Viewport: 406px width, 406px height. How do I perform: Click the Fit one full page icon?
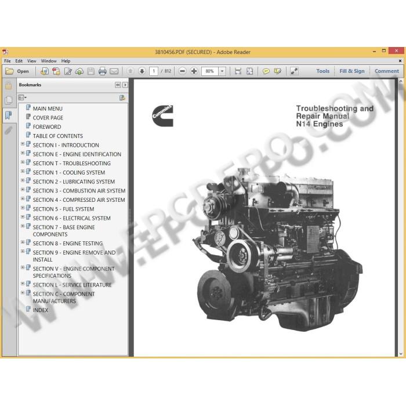[250, 71]
